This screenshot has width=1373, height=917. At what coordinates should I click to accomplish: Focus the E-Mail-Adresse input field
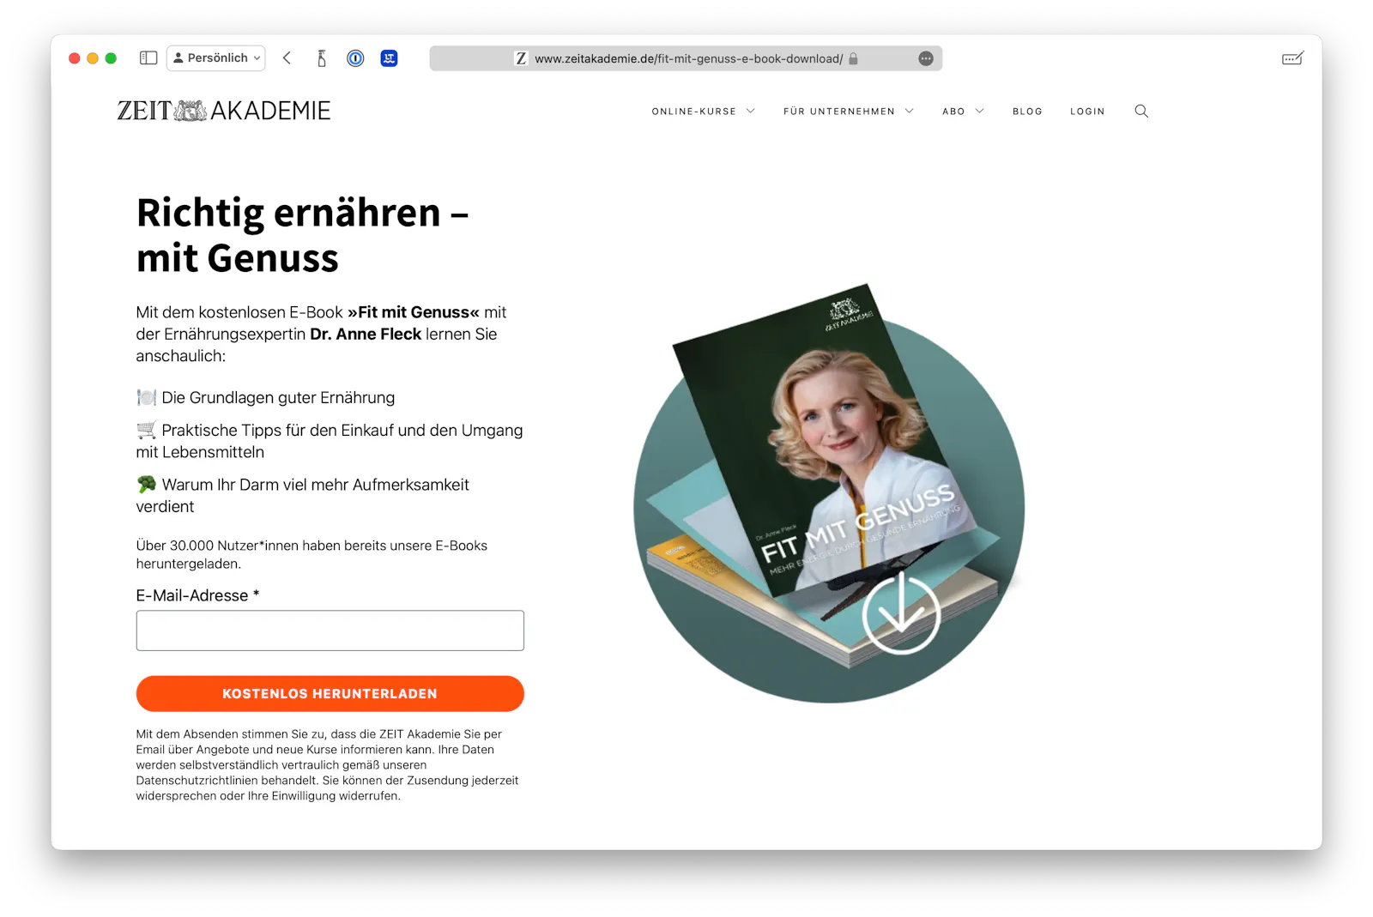(x=330, y=630)
